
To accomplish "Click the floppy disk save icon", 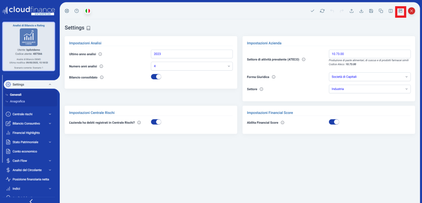I will (371, 11).
